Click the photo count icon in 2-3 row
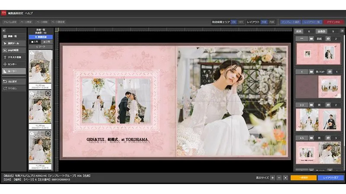Screen dimensions: 346x194 point(328,105)
